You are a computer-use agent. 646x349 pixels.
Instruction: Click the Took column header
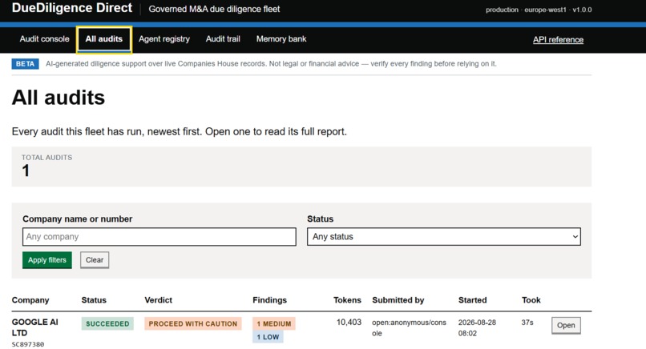(531, 300)
